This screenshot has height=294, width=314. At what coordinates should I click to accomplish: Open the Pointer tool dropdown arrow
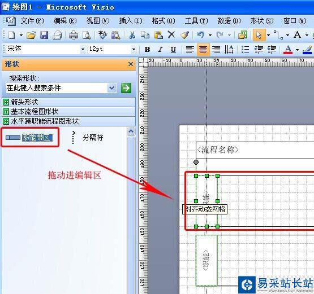(268, 36)
